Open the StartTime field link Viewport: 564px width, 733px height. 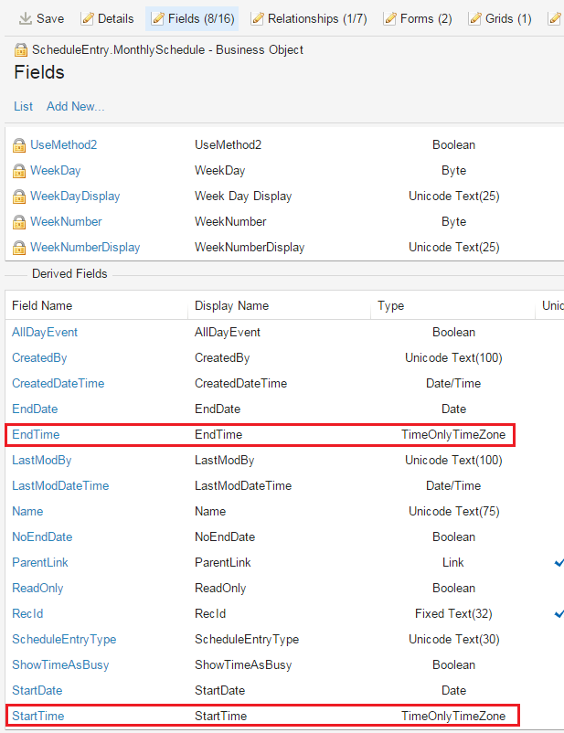(37, 716)
